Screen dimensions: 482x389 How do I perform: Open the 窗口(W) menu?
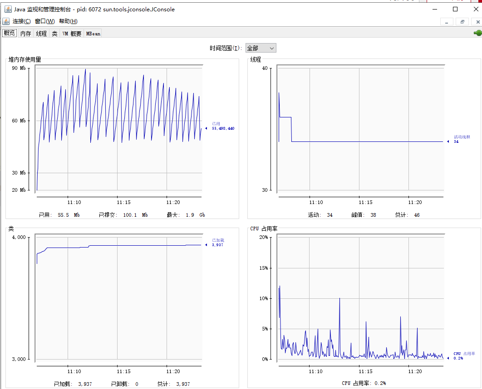(x=45, y=21)
